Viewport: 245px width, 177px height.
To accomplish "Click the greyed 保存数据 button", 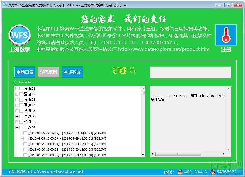I will tap(48, 72).
